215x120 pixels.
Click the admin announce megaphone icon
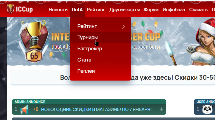pos(25,109)
